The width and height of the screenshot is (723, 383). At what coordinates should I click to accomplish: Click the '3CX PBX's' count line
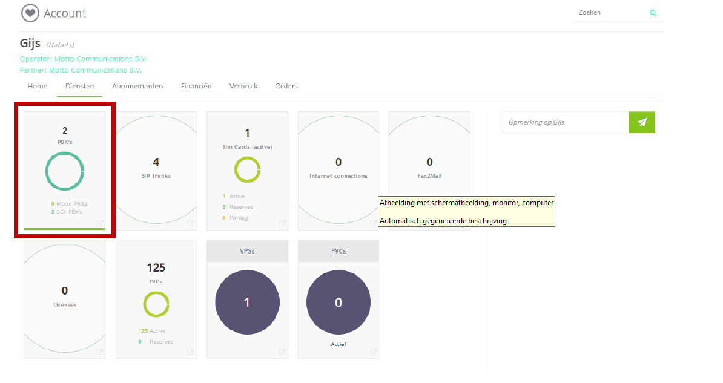point(67,212)
